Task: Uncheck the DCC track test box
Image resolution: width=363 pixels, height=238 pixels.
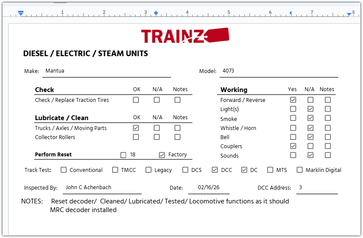Action: [215, 170]
